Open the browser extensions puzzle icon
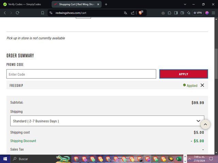The width and height of the screenshot is (218, 163). pyautogui.click(x=169, y=13)
